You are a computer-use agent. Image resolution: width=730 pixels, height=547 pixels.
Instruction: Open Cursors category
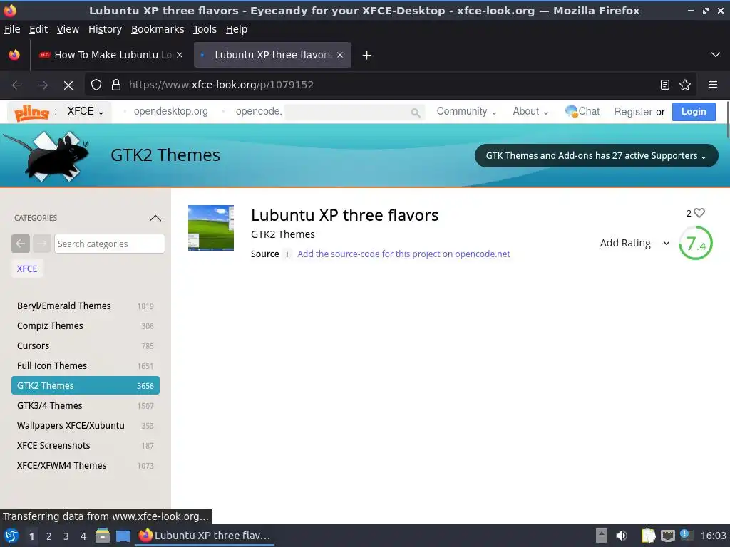[x=86, y=346]
